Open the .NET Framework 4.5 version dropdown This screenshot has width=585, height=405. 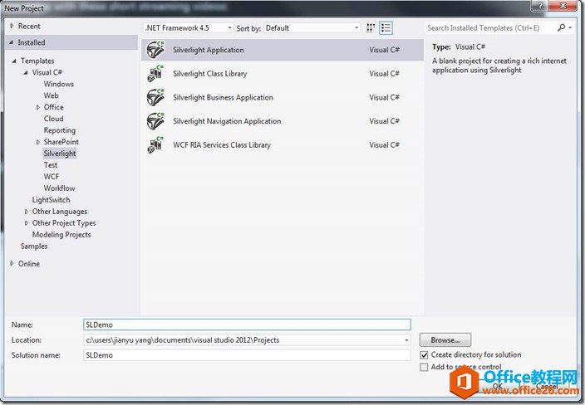(189, 28)
